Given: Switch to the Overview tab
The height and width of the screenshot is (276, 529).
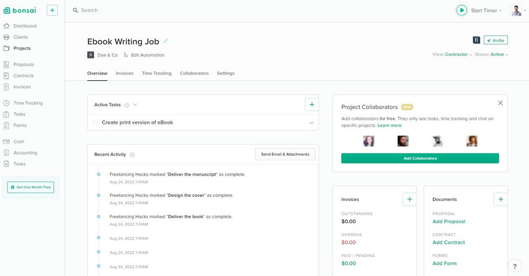Looking at the screenshot, I should [97, 73].
